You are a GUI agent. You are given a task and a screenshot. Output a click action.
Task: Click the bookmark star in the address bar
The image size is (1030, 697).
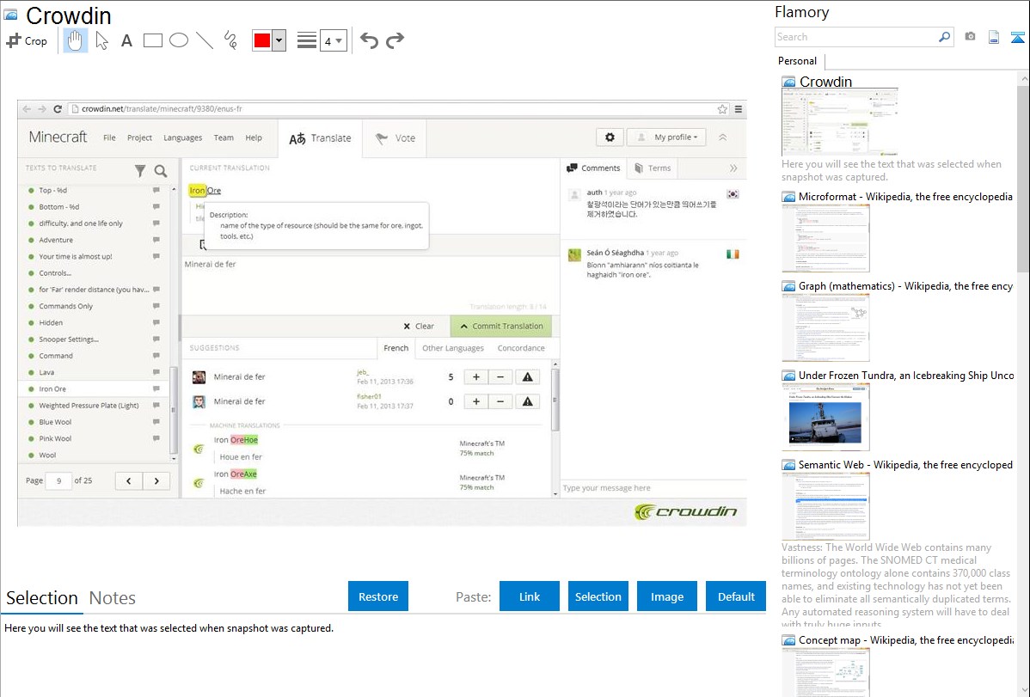[722, 109]
